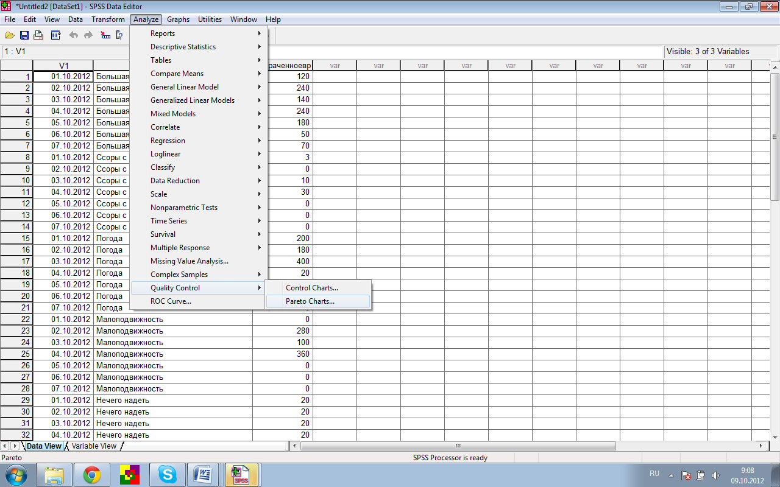This screenshot has width=780, height=487.
Task: Open the Data Reduction submenu
Action: [x=198, y=181]
